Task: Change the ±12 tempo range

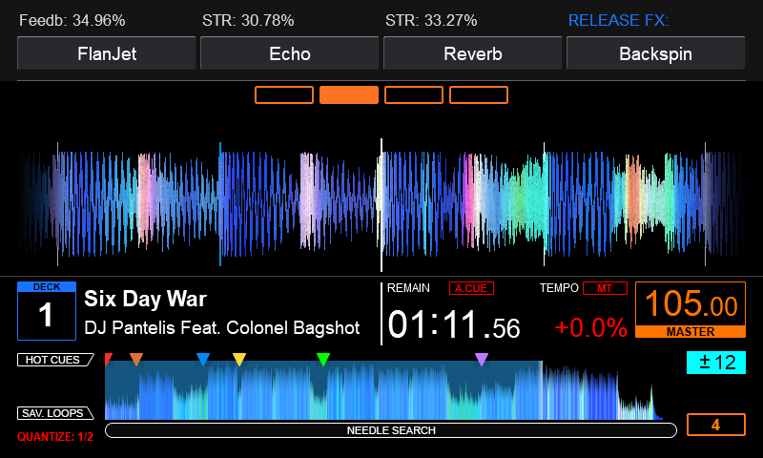Action: point(716,363)
